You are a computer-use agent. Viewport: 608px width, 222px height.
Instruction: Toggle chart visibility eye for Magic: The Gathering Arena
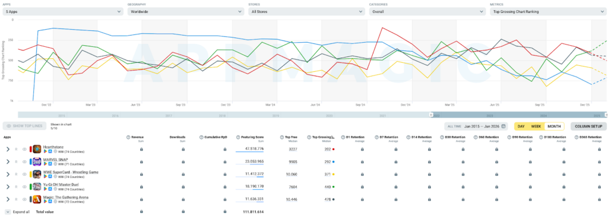pos(24,199)
